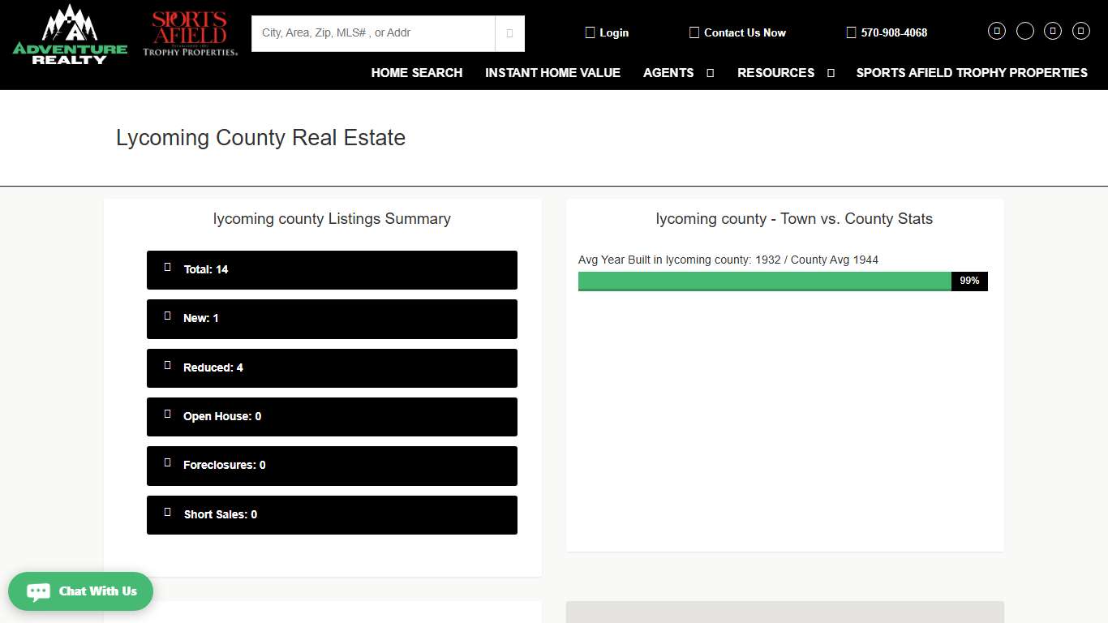Click the Login user icon

(591, 32)
